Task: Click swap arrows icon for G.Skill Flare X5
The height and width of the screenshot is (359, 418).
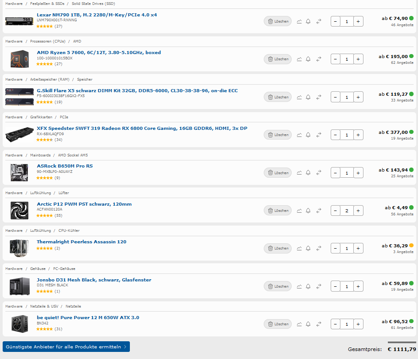Action: pyautogui.click(x=319, y=97)
